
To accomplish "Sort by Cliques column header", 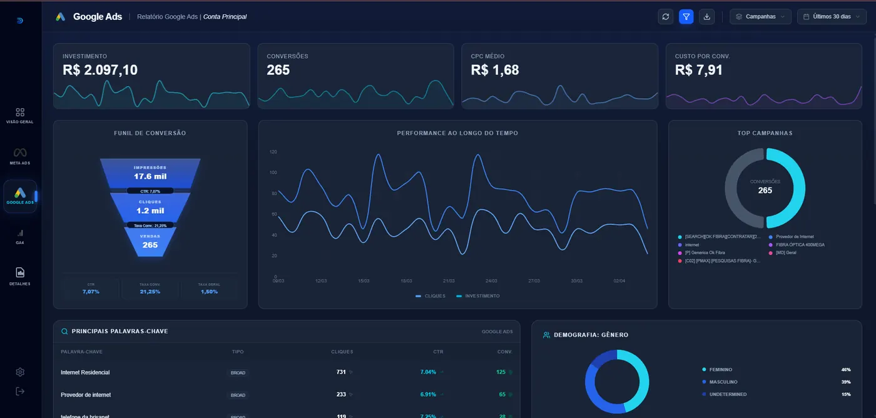I will pos(342,352).
